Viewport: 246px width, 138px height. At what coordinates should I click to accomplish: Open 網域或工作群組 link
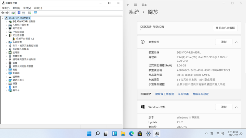click(165, 94)
